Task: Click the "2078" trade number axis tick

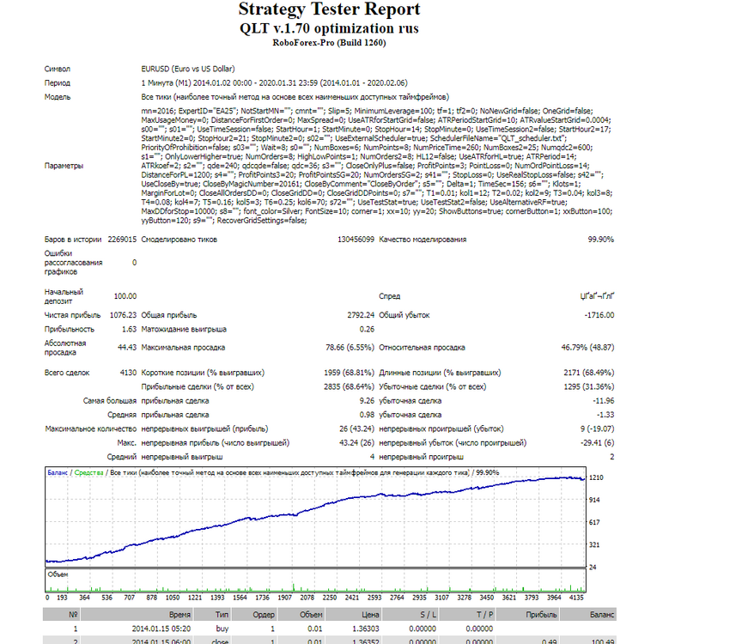Action: tap(307, 598)
